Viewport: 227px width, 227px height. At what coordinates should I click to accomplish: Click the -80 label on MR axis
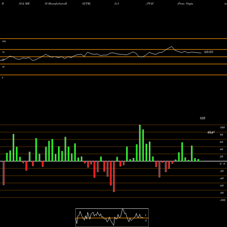pyautogui.click(x=222, y=193)
